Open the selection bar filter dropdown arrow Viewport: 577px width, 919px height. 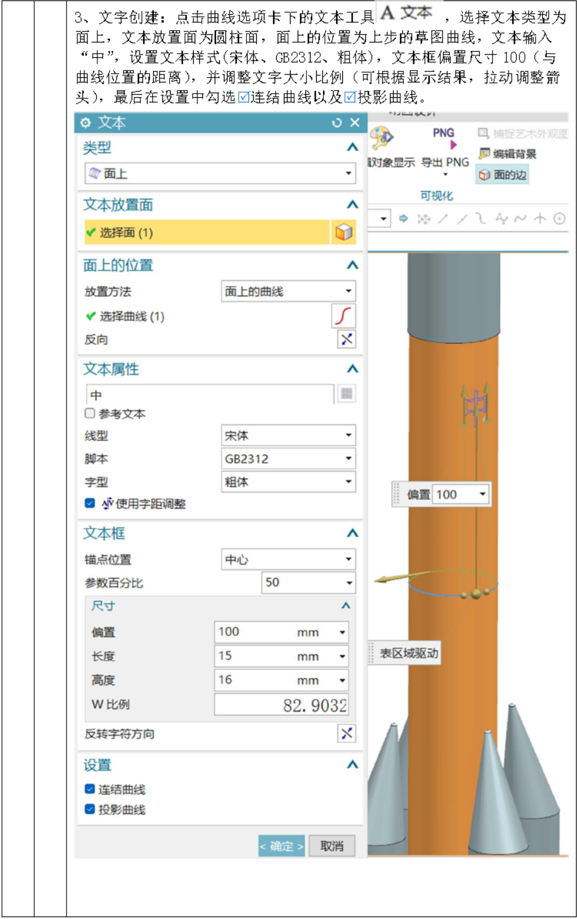[383, 219]
